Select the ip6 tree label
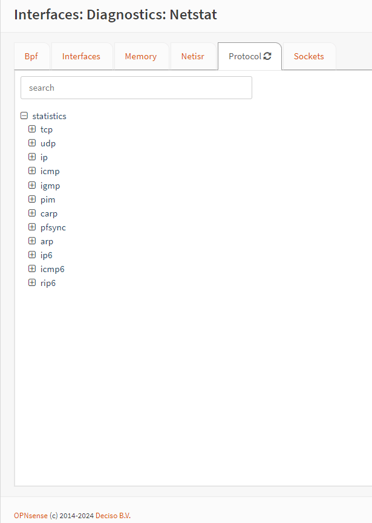The width and height of the screenshot is (372, 523). coord(47,256)
